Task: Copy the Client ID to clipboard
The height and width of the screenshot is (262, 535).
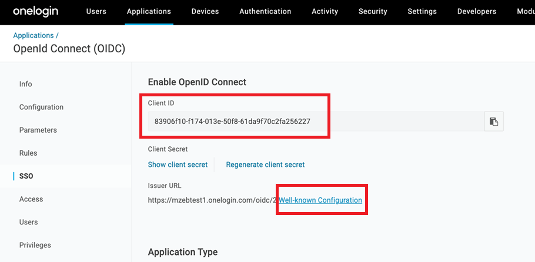Action: [494, 122]
